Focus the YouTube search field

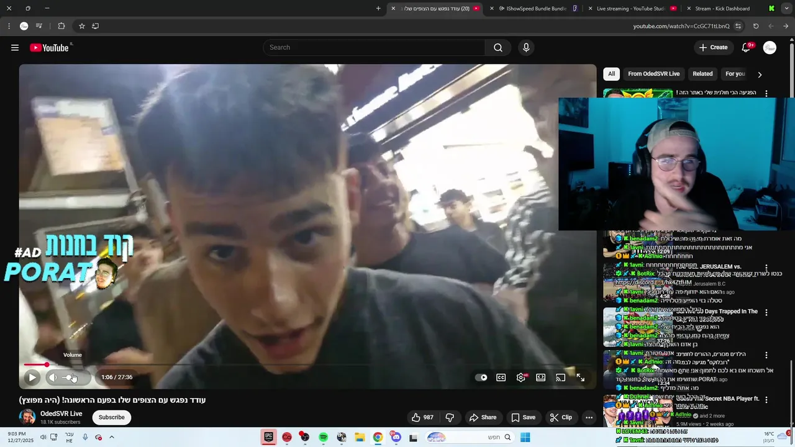click(375, 48)
